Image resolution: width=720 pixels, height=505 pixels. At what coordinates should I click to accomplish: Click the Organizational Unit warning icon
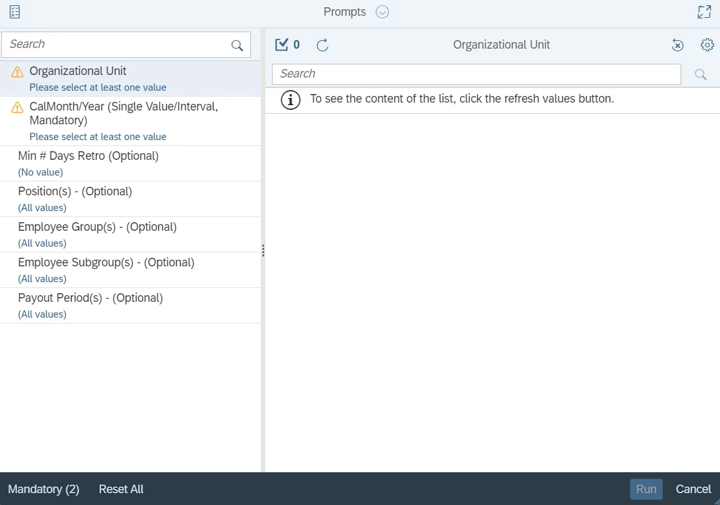[x=18, y=72]
